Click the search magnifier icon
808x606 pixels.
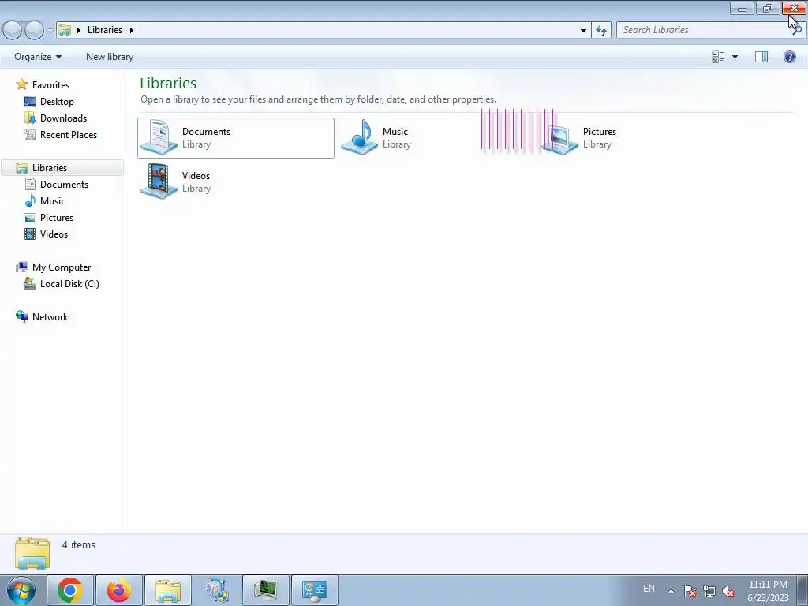click(x=797, y=30)
